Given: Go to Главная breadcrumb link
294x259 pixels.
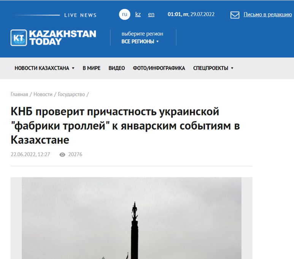Looking at the screenshot, I should [19, 94].
